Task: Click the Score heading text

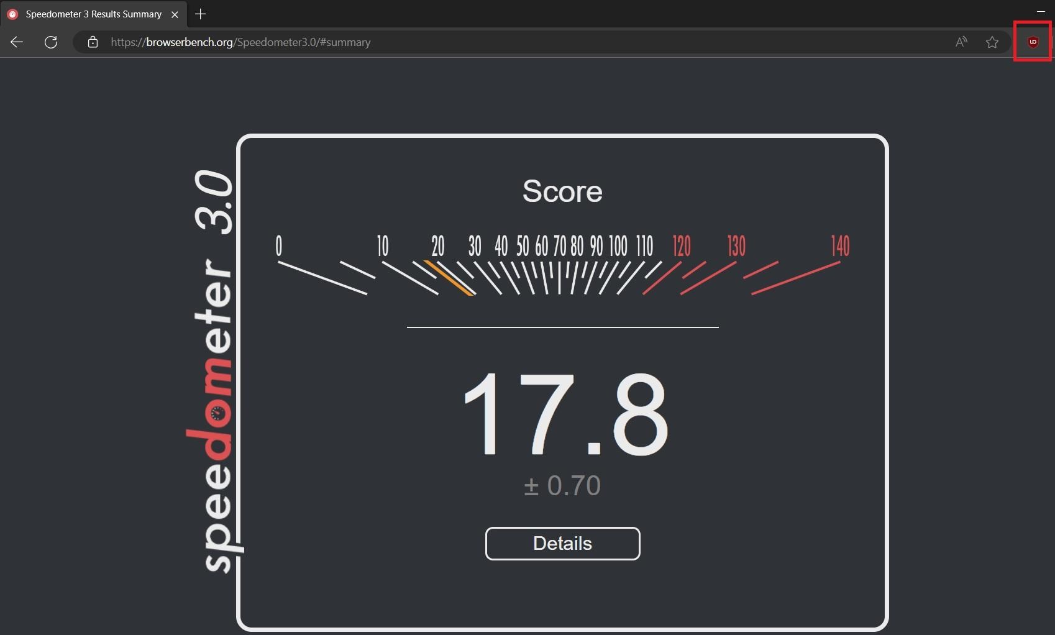Action: pos(562,191)
